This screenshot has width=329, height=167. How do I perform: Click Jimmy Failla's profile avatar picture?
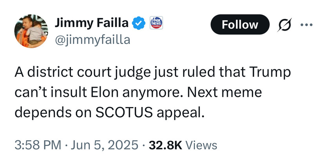[x=31, y=32]
